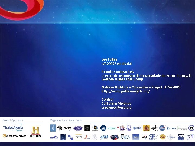Click the ESO logo

pos(53,128)
